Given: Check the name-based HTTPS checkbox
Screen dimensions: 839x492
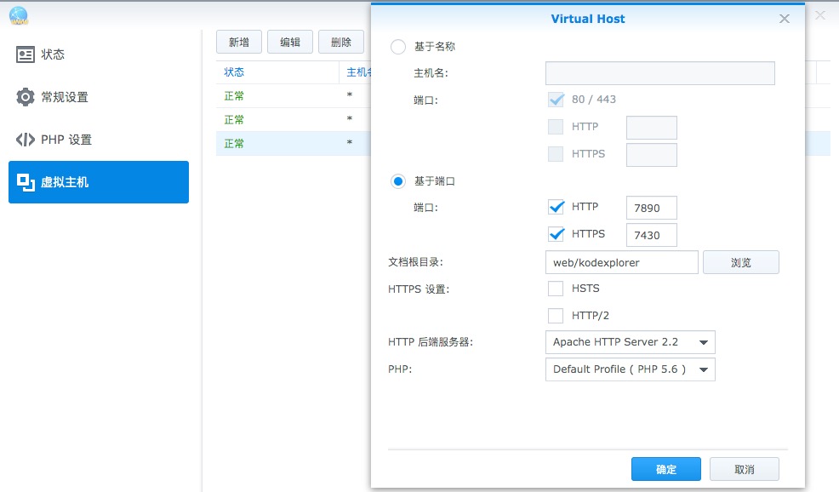Looking at the screenshot, I should 556,154.
